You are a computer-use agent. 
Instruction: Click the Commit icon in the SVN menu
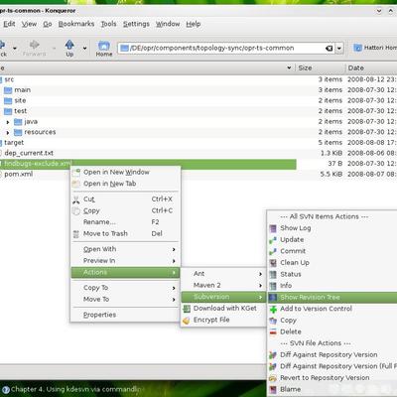point(273,251)
